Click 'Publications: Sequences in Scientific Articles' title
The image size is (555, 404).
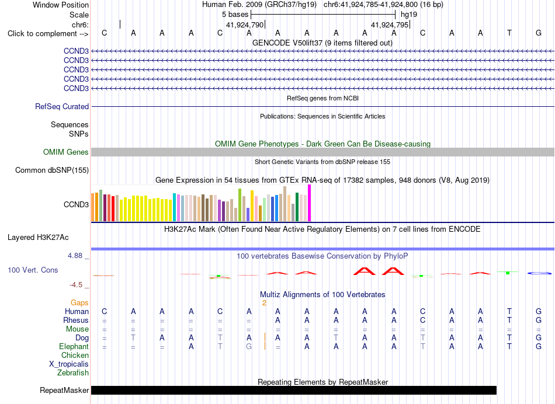coord(322,116)
